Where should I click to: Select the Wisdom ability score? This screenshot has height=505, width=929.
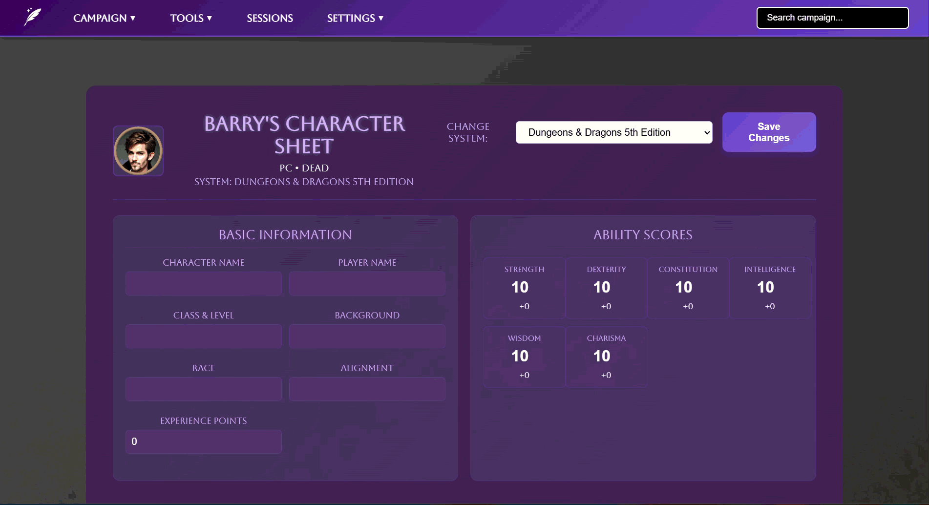click(x=520, y=356)
